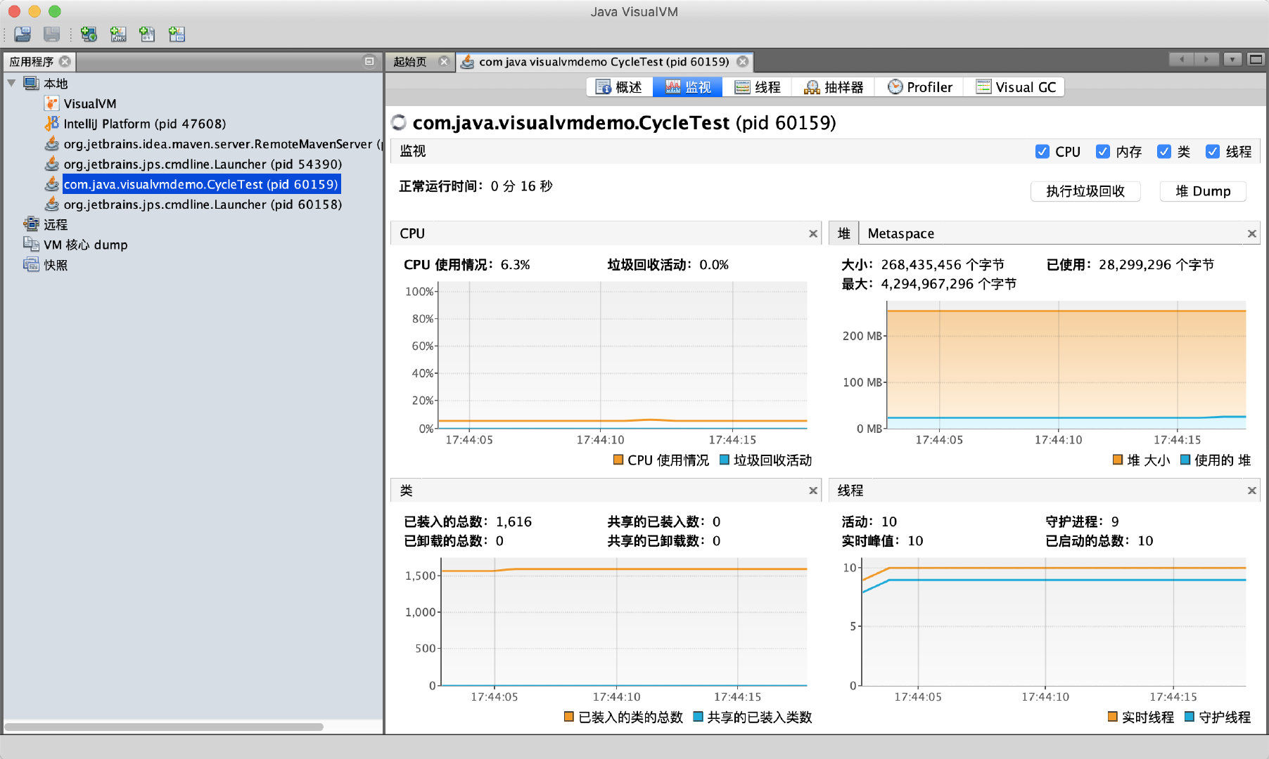Uncheck the 线程 threads checkbox

click(x=1213, y=152)
